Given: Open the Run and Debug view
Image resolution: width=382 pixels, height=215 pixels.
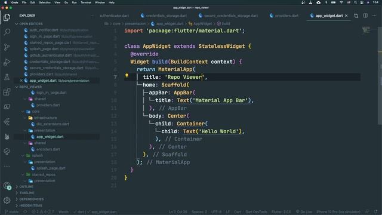Looking at the screenshot, I should click(7, 62).
